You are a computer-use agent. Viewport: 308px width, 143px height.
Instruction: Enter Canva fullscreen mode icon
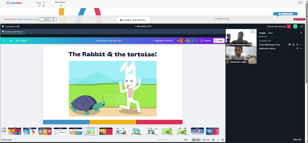pos(218,140)
